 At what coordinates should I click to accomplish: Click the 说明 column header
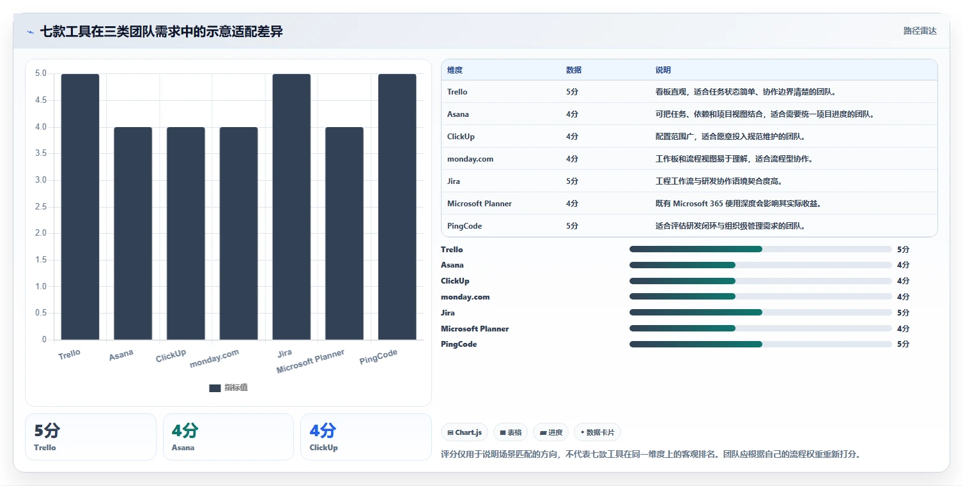click(x=663, y=70)
